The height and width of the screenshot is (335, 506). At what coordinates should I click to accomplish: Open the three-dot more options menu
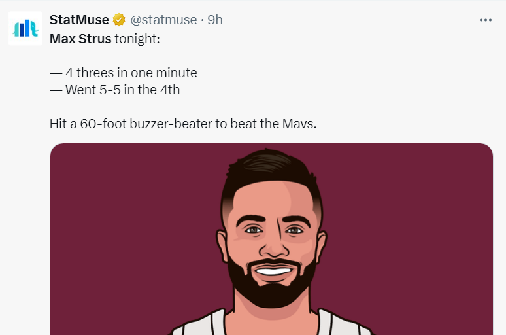pos(485,20)
